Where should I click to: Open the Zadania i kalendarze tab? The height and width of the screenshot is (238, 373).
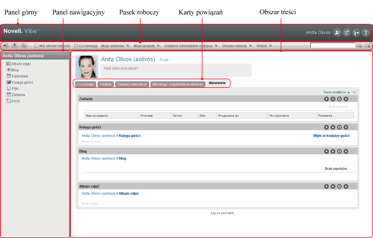pos(132,84)
